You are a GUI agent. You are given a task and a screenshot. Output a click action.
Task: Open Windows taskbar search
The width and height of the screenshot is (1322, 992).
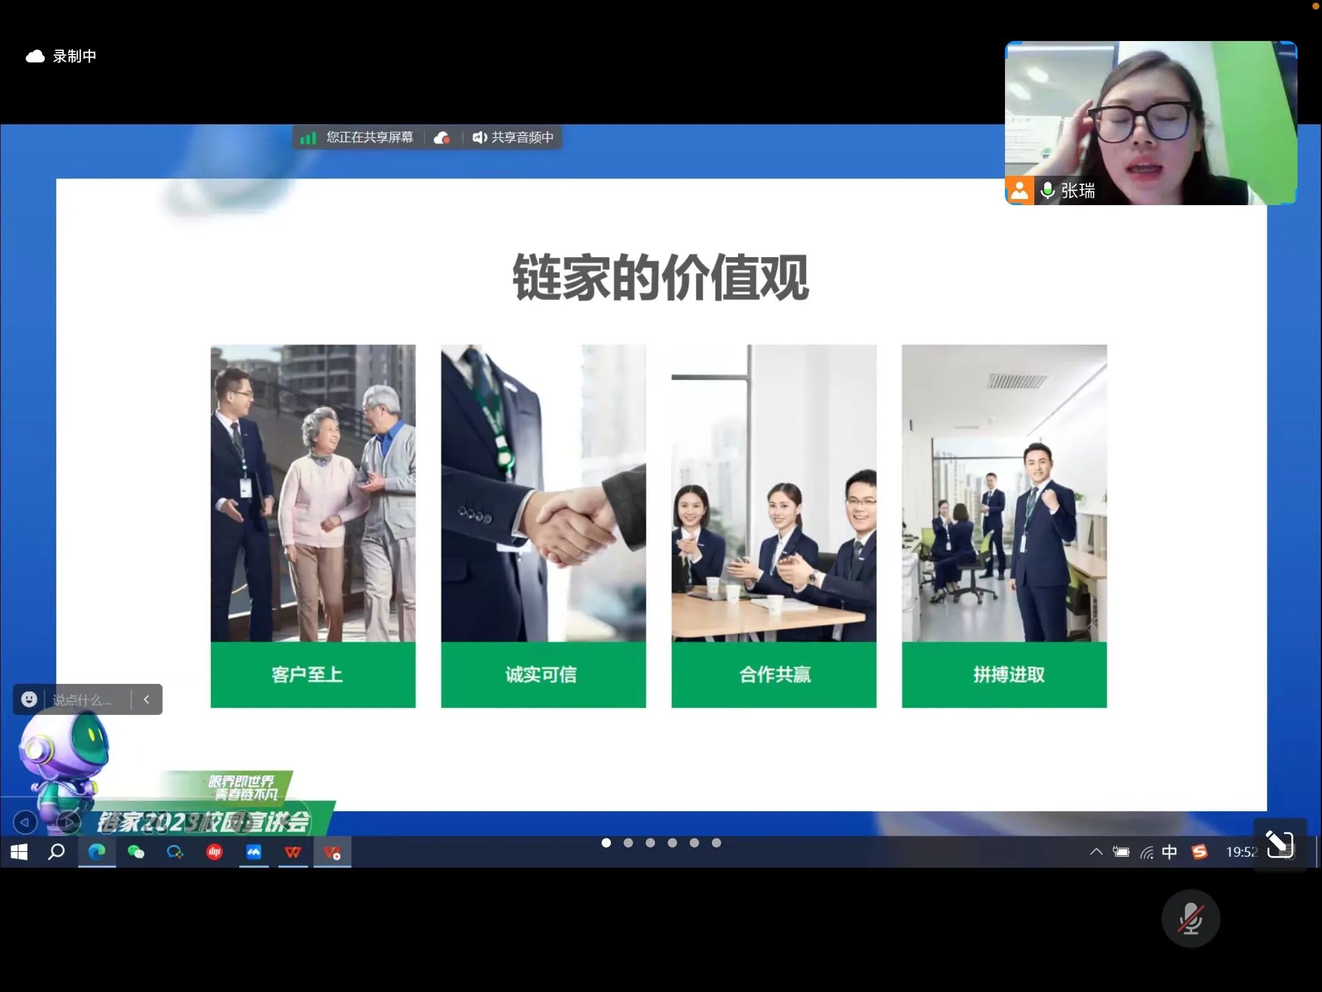(x=57, y=852)
